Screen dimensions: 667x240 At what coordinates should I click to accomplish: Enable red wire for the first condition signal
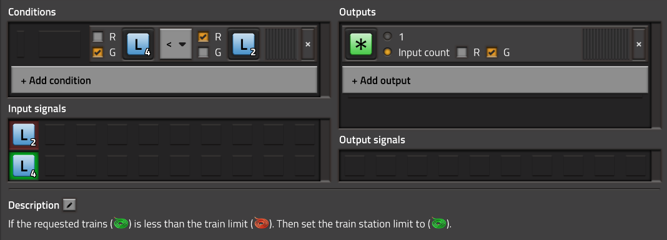pos(98,37)
